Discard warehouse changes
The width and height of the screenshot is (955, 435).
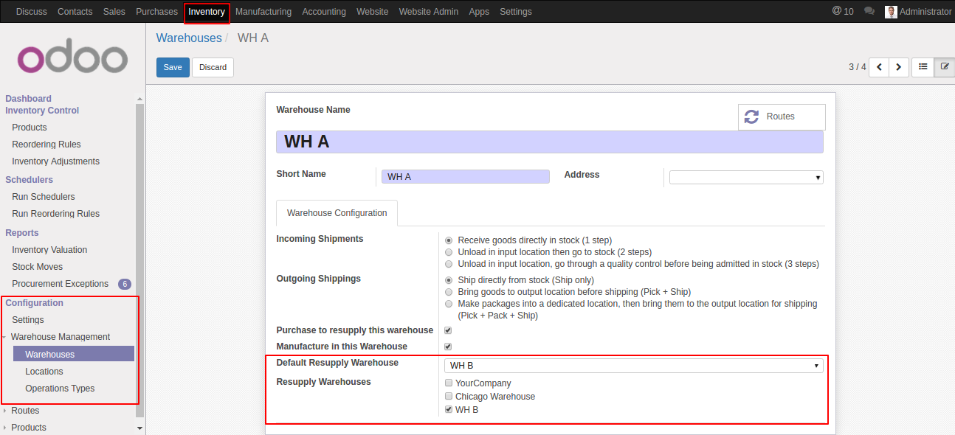(x=213, y=67)
